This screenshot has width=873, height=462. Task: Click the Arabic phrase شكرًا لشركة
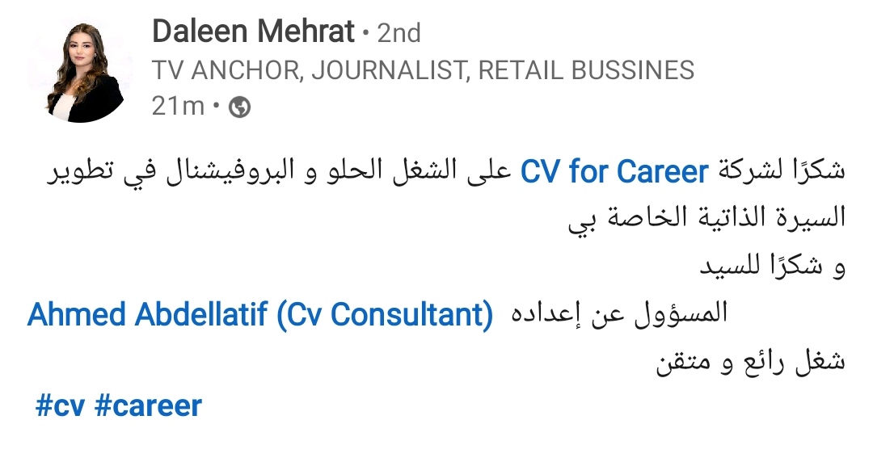pyautogui.click(x=782, y=171)
